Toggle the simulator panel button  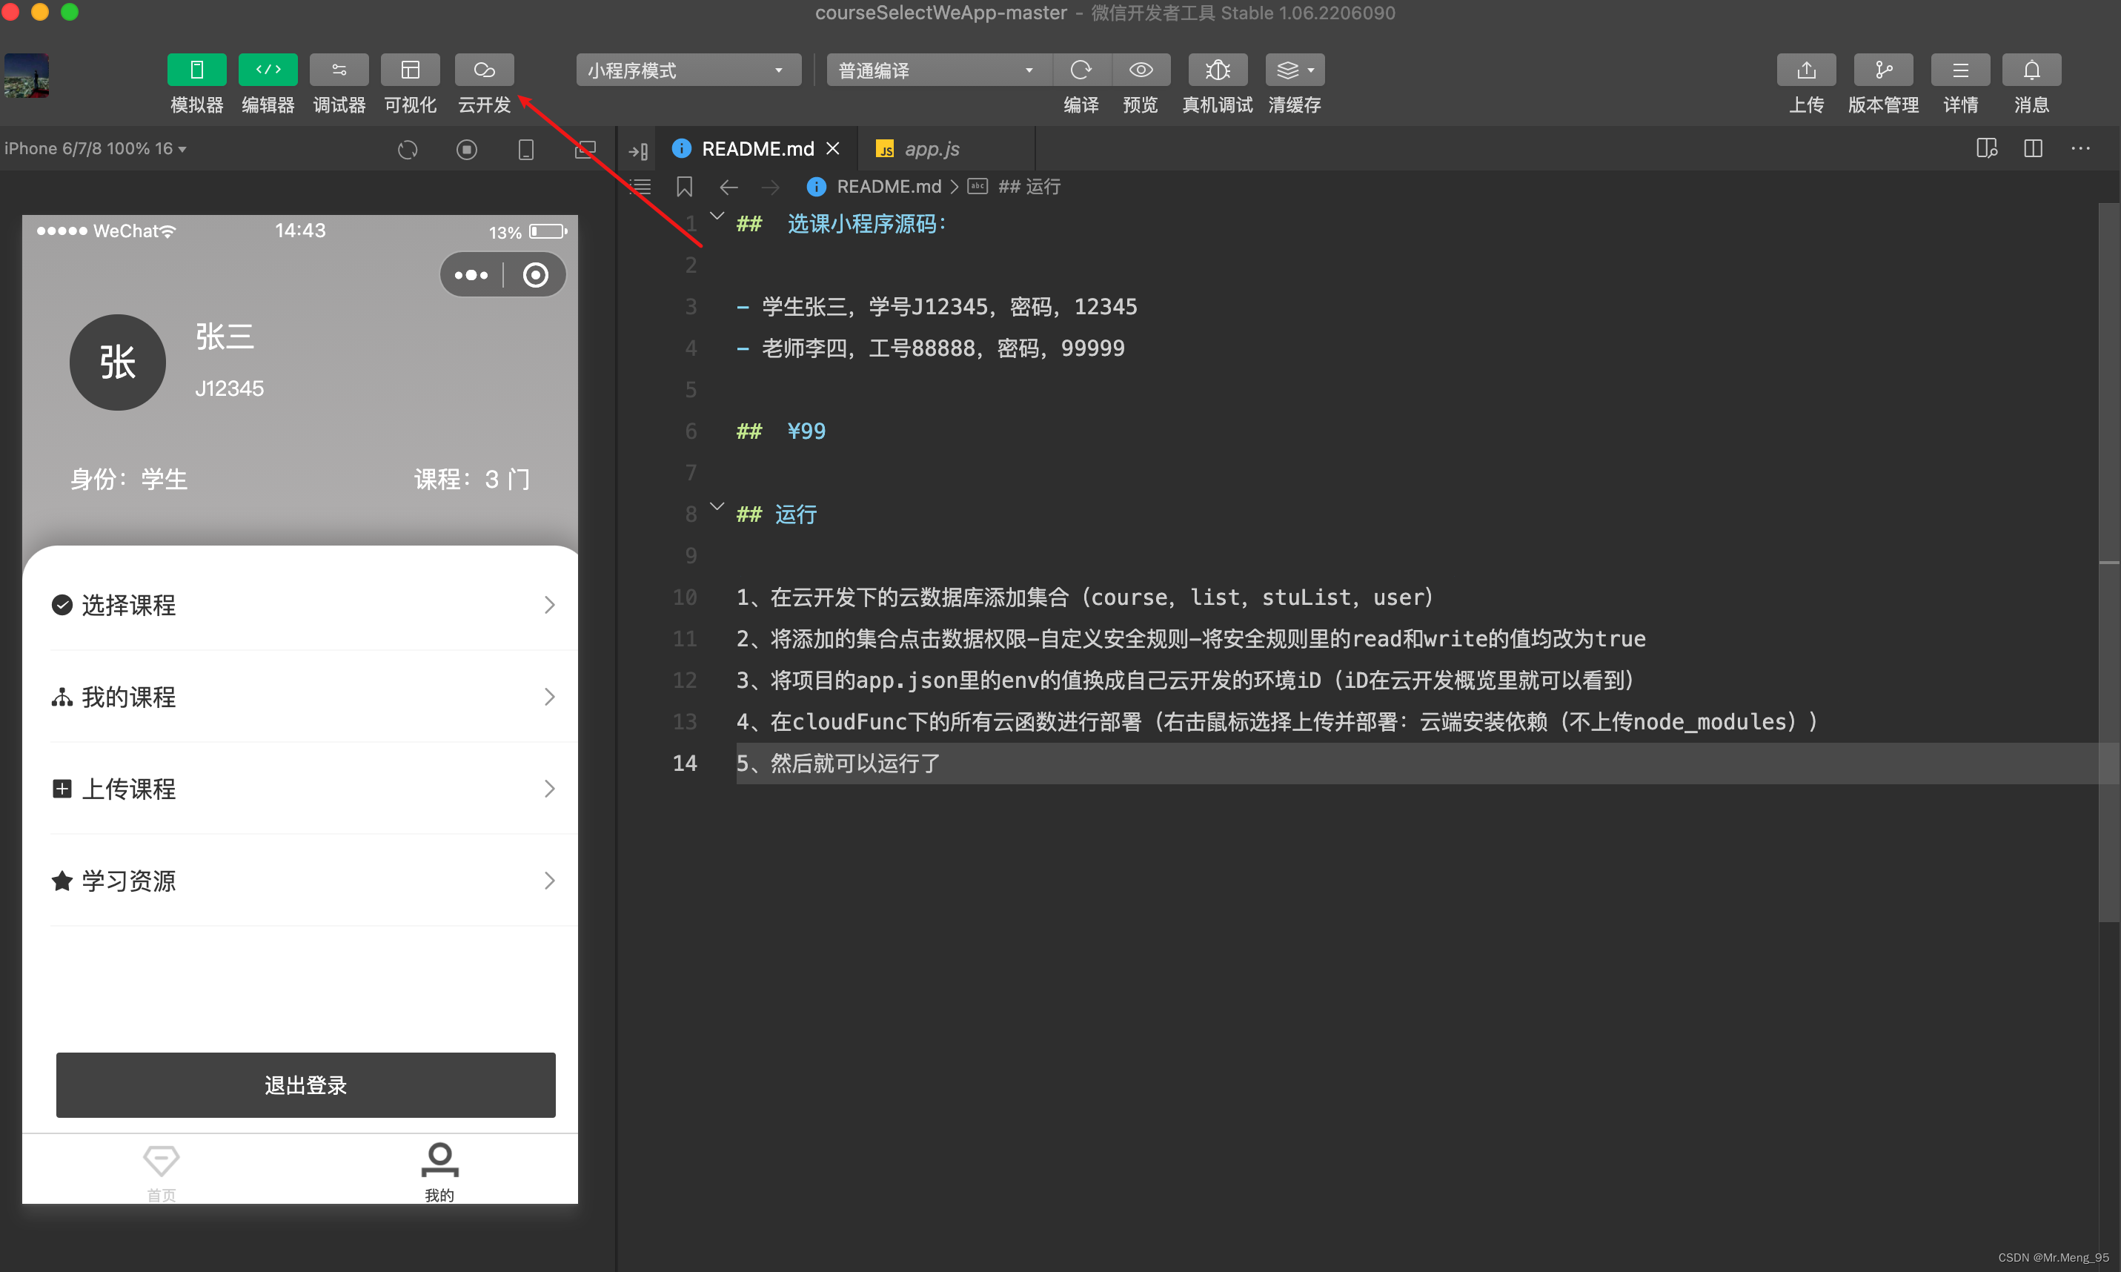[x=196, y=70]
